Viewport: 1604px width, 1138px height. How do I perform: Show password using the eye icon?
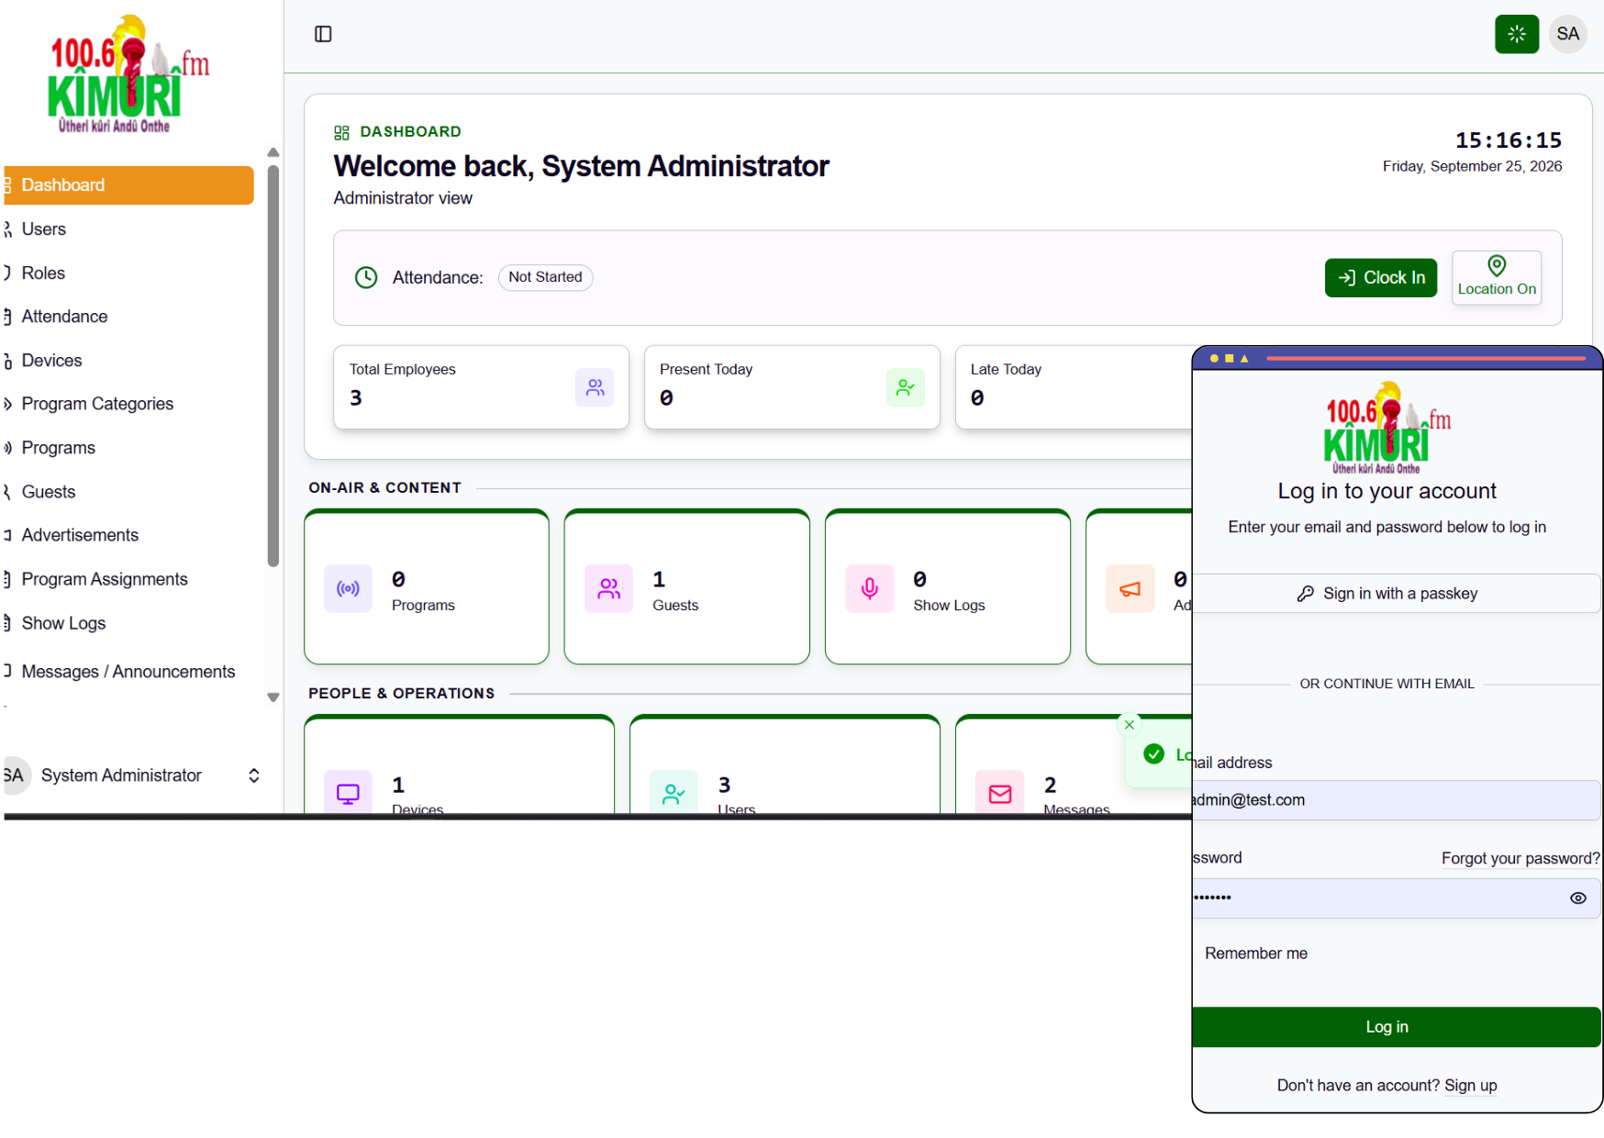[1578, 898]
